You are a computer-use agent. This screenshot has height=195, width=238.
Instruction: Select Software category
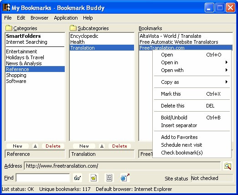[x=35, y=81]
